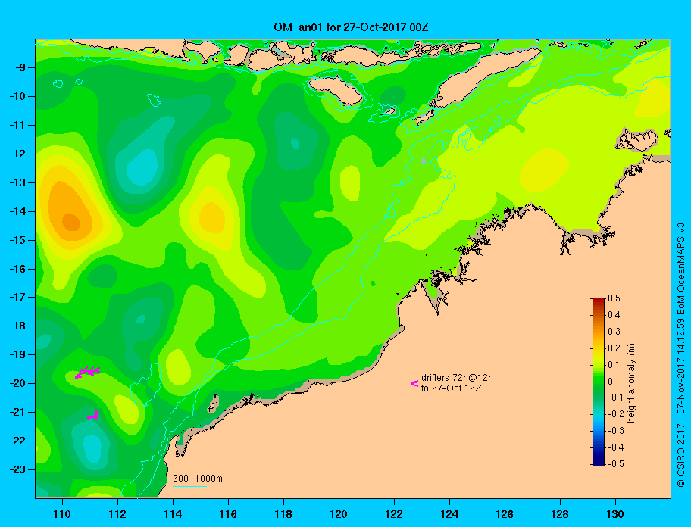
Task: Click the "height anomaly (m)" colorbar label
Action: click(632, 383)
